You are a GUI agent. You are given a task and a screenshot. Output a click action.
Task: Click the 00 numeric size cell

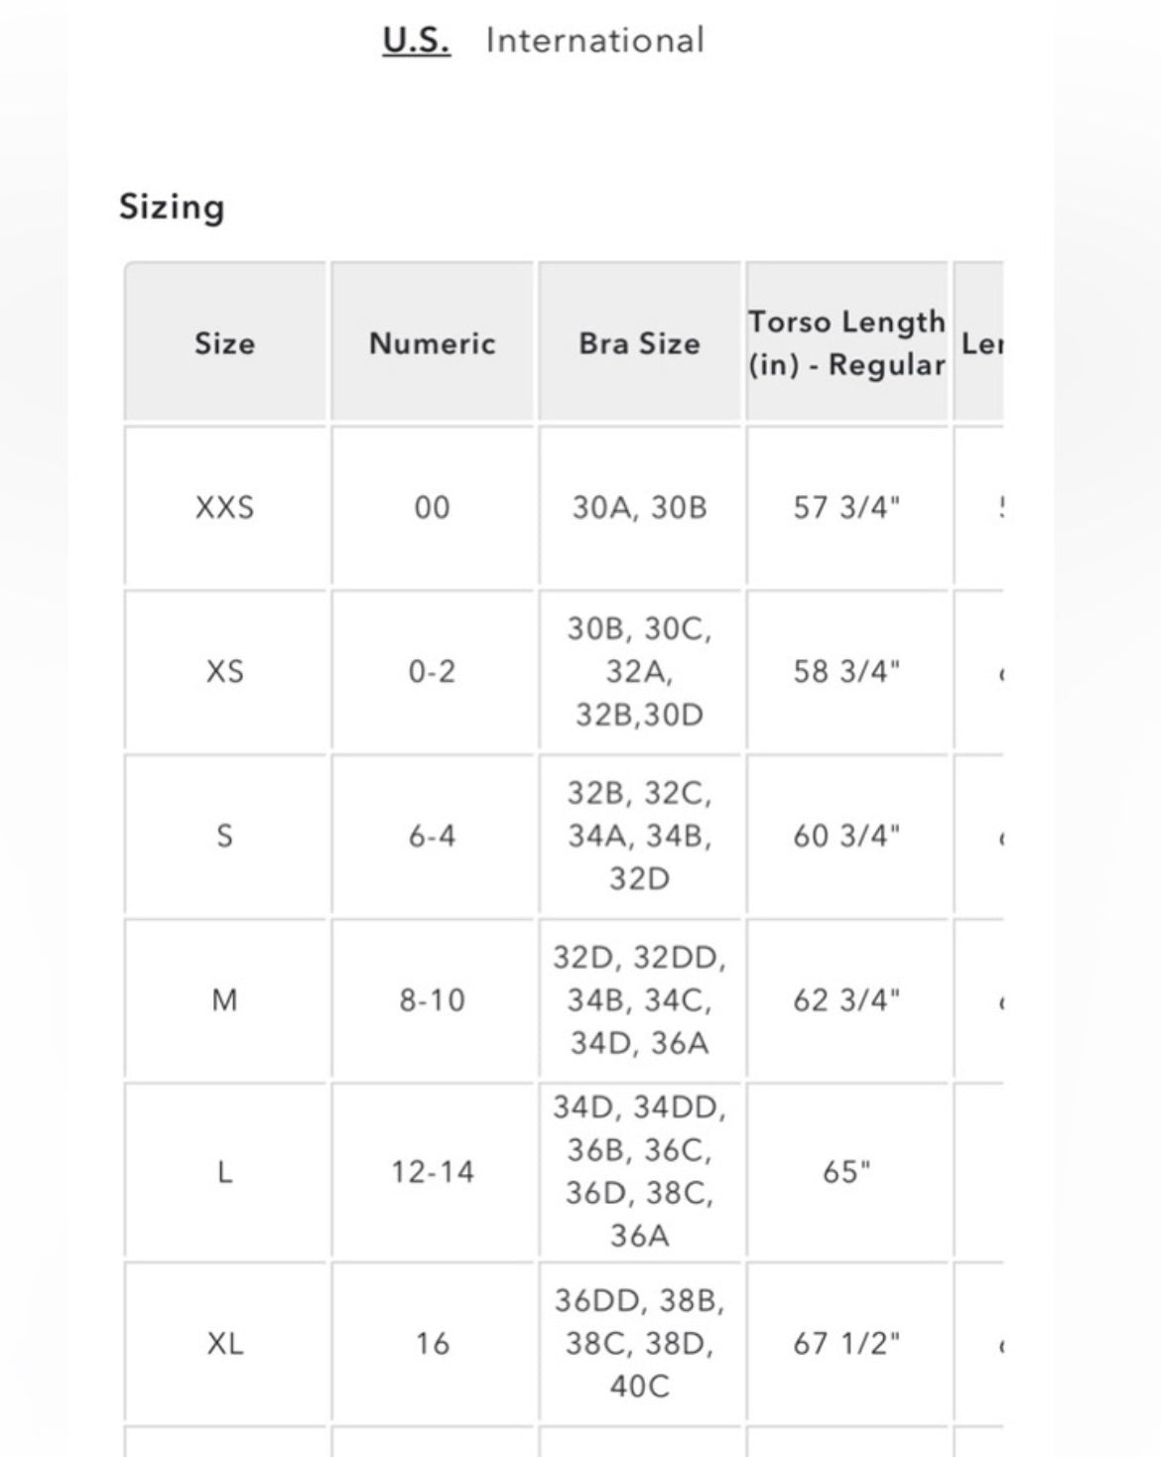click(x=432, y=507)
